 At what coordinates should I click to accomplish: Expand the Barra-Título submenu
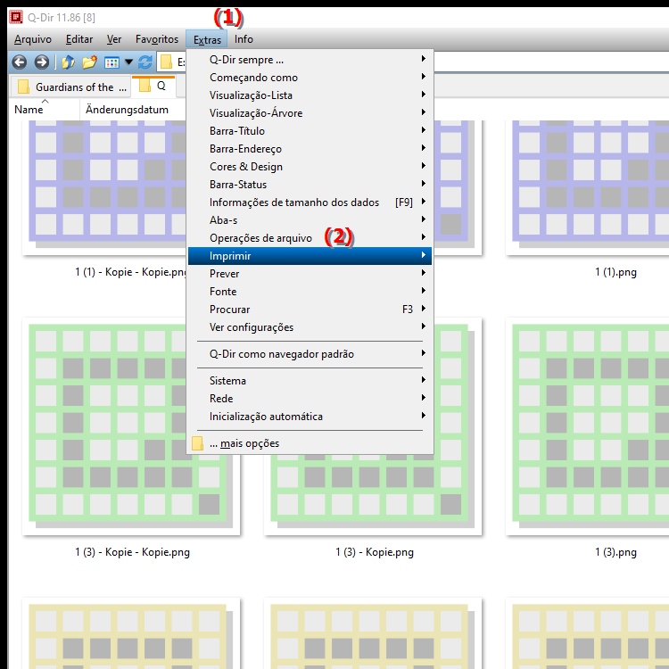[x=310, y=131]
